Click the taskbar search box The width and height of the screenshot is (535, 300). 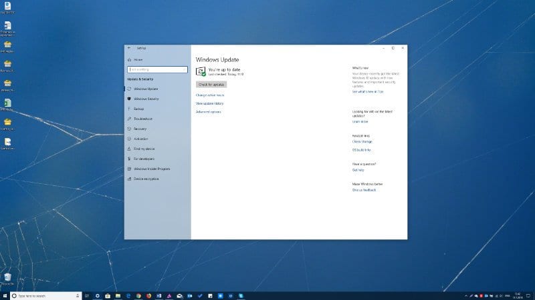point(45,296)
